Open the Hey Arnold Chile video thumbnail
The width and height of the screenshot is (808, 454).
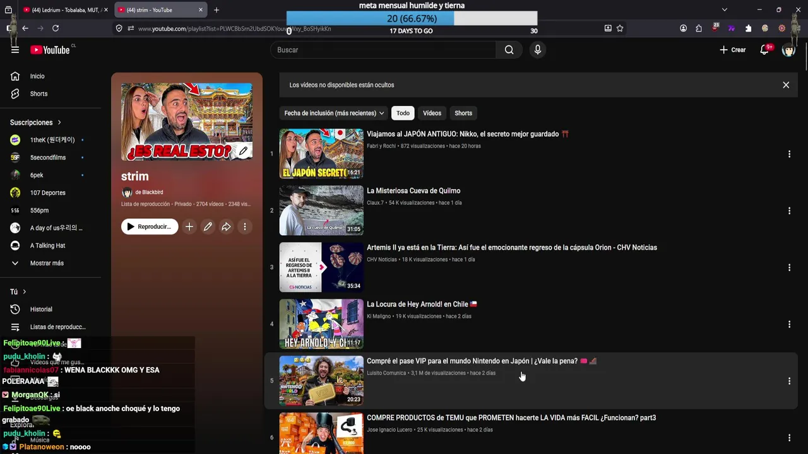(321, 323)
